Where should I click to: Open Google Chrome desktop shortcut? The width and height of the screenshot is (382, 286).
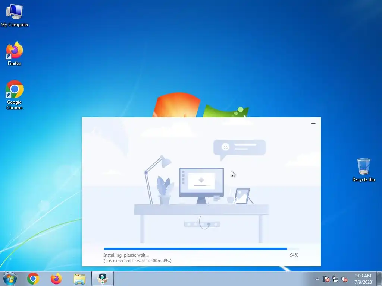click(x=15, y=95)
